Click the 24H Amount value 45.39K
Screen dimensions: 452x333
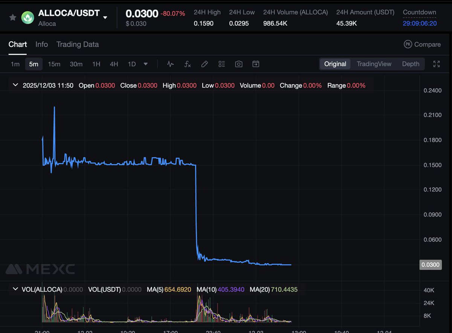tap(347, 24)
